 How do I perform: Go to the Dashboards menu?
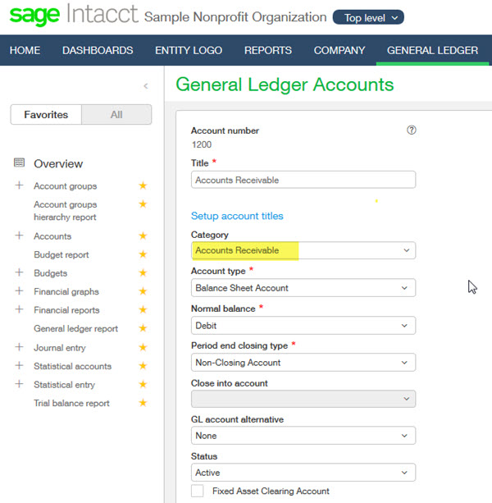coord(98,50)
